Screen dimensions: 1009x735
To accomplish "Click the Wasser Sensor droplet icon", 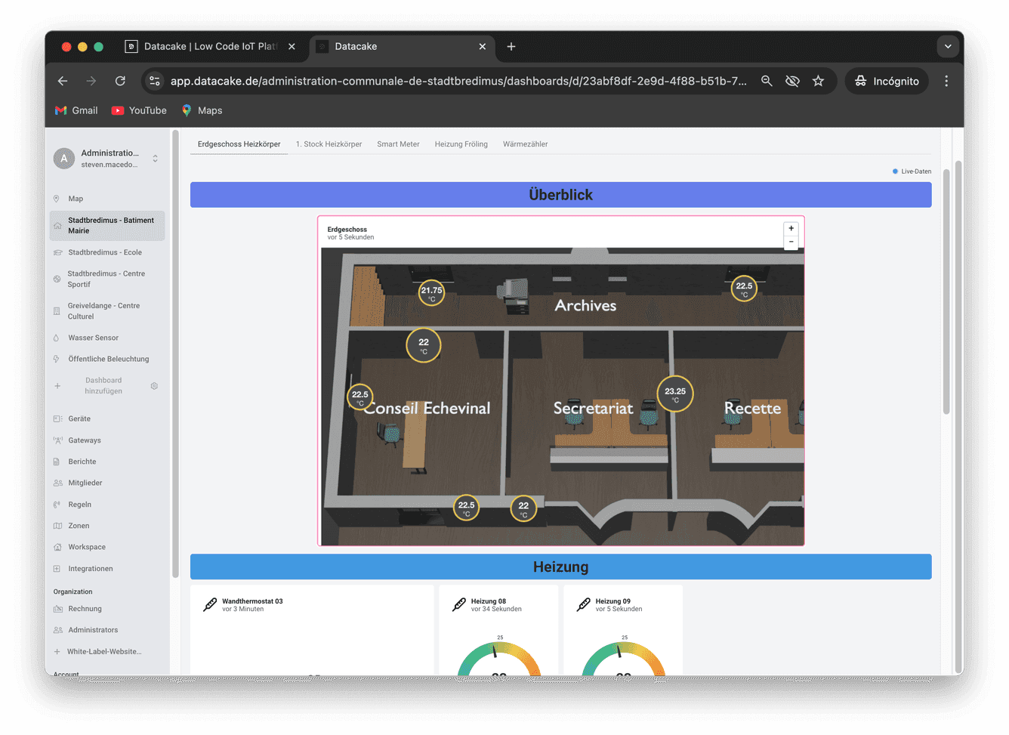I will tap(57, 338).
